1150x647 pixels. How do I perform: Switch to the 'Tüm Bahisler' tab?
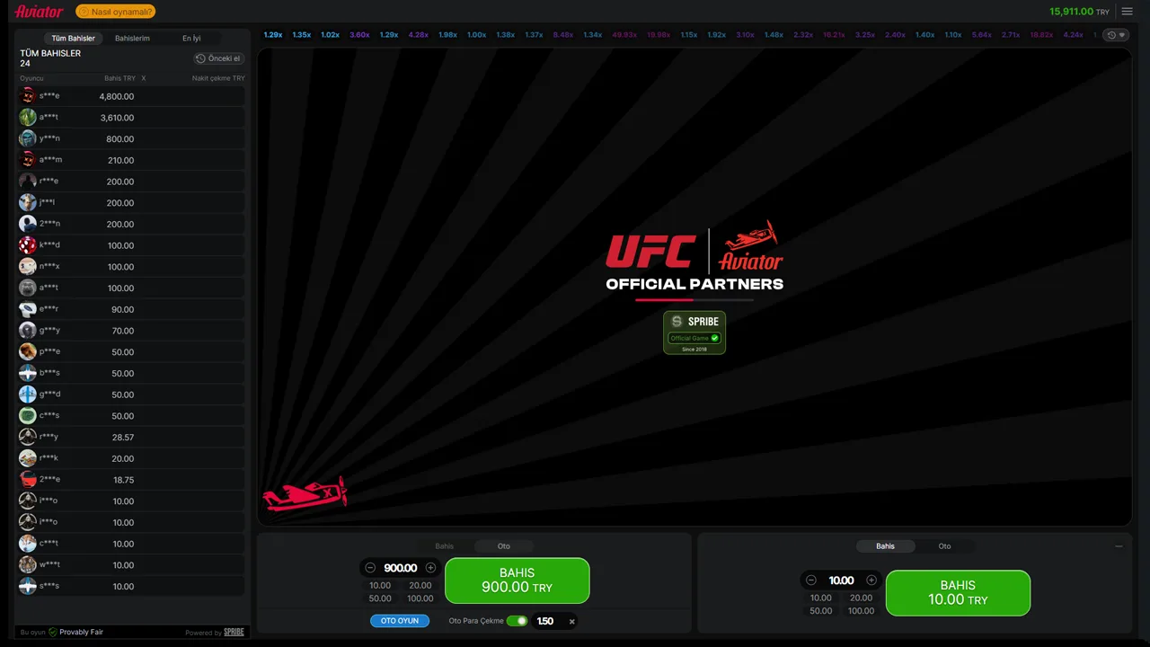click(74, 39)
